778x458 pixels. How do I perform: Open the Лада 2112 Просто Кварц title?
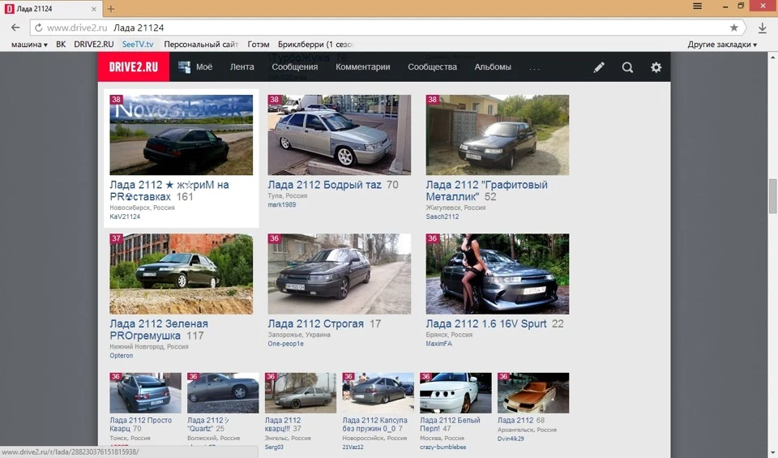click(x=140, y=424)
